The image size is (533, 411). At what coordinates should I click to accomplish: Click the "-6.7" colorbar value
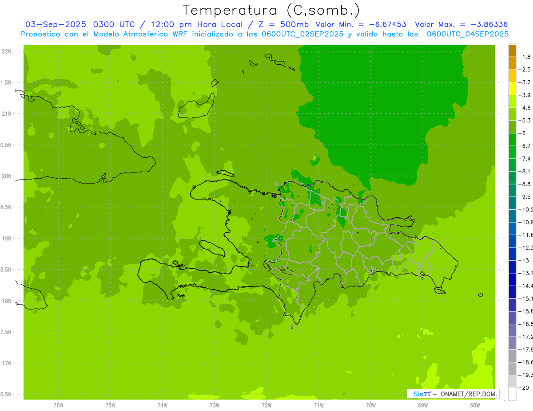[524, 146]
